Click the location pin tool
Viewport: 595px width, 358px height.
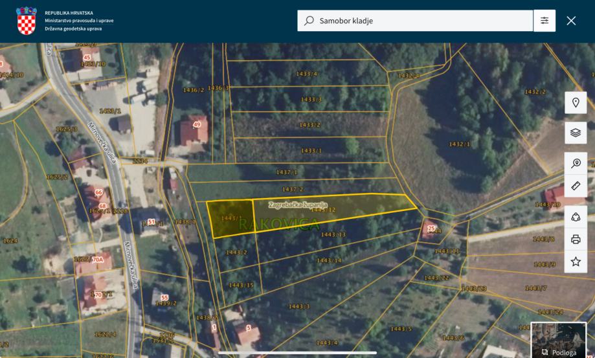click(x=576, y=103)
